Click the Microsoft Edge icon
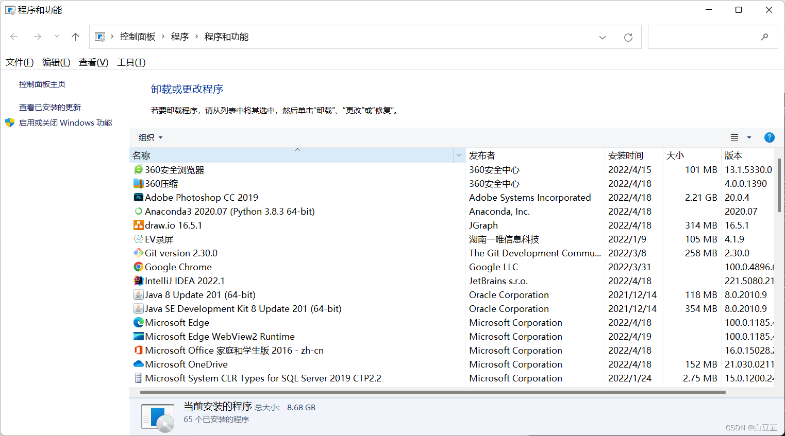Image resolution: width=785 pixels, height=436 pixels. click(x=138, y=323)
